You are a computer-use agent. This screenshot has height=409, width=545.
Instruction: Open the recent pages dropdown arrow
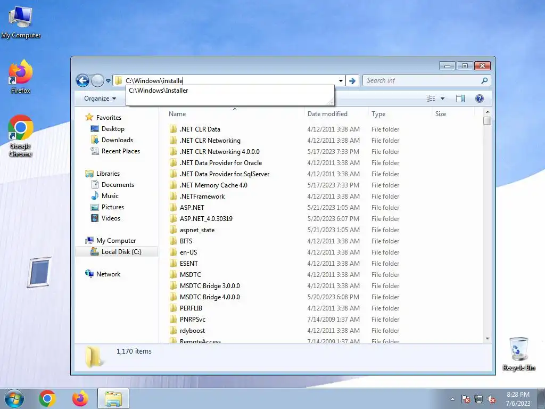pyautogui.click(x=108, y=81)
